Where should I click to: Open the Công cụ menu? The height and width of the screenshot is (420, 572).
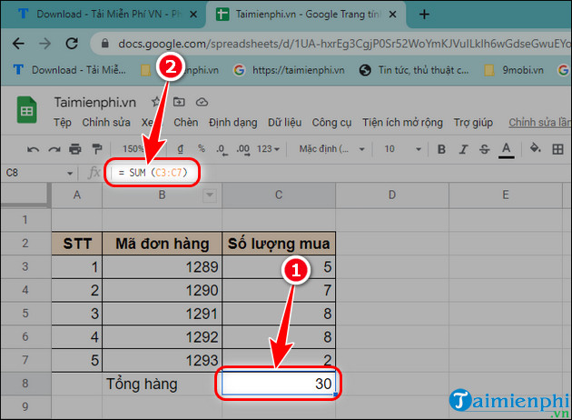coord(331,123)
